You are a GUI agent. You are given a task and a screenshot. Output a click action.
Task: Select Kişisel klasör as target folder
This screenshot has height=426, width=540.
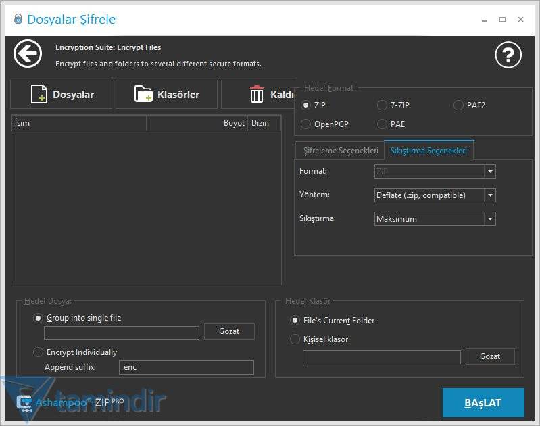[295, 339]
